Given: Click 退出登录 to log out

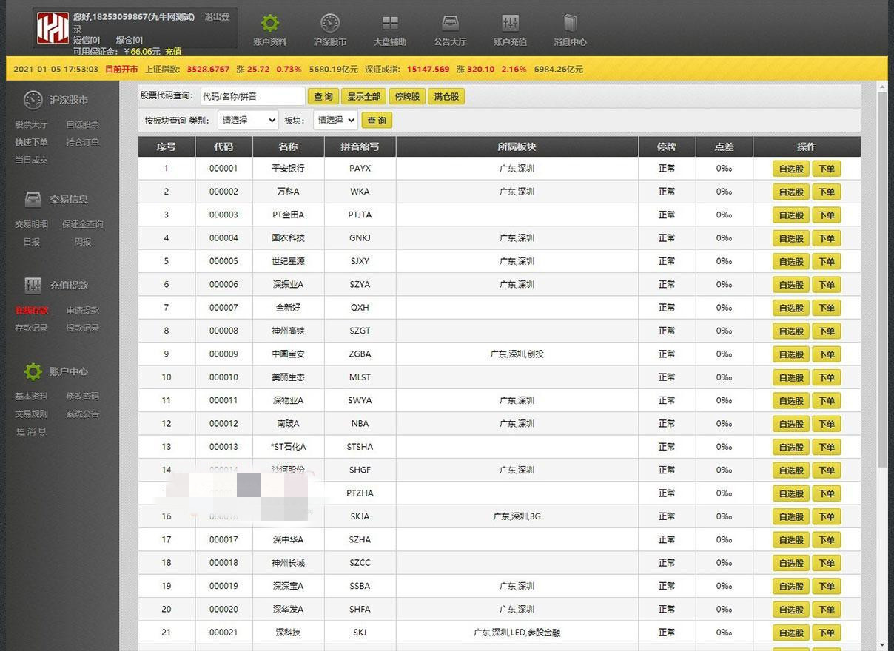Looking at the screenshot, I should 216,17.
